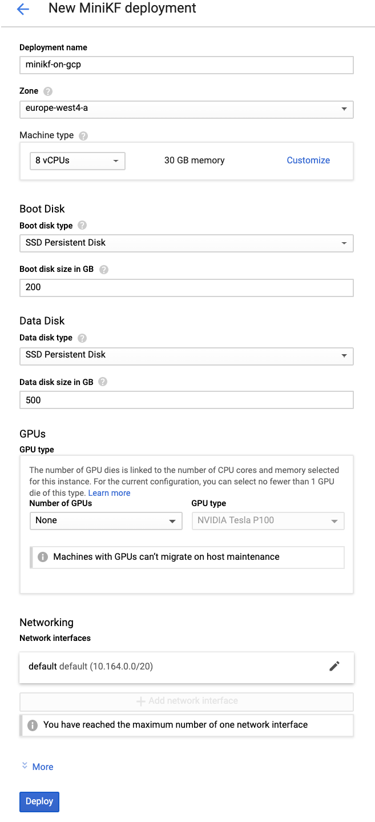The height and width of the screenshot is (822, 375).
Task: Edit the default network interface pencil icon
Action: [x=334, y=666]
